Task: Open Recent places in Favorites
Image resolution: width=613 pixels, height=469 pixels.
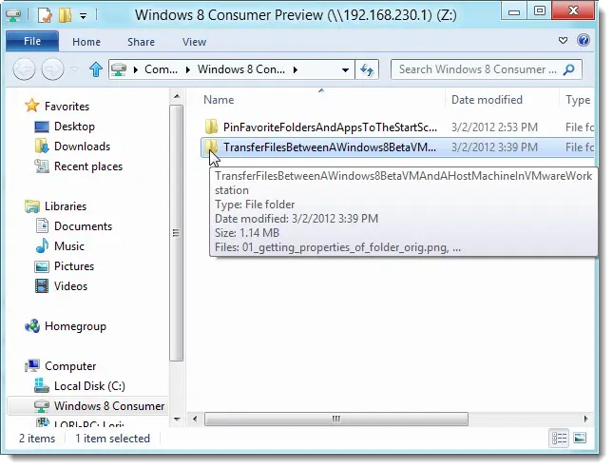Action: click(88, 166)
